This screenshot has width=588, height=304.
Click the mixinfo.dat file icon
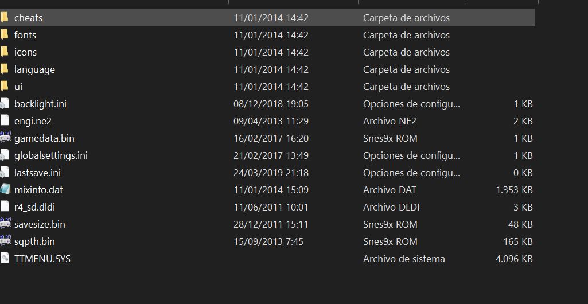tap(5, 190)
